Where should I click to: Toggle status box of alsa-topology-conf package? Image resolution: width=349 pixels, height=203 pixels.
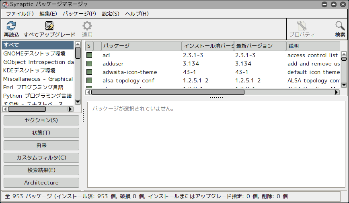click(x=89, y=80)
